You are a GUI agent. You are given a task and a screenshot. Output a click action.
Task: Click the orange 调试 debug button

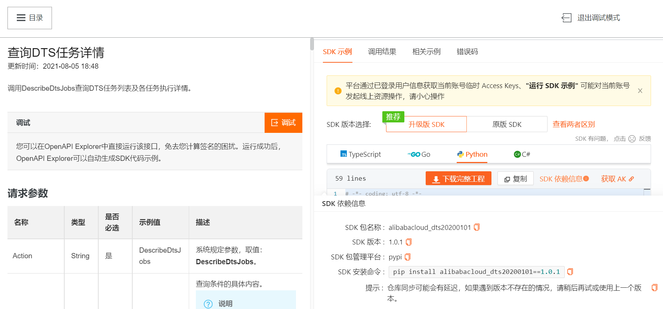point(283,123)
